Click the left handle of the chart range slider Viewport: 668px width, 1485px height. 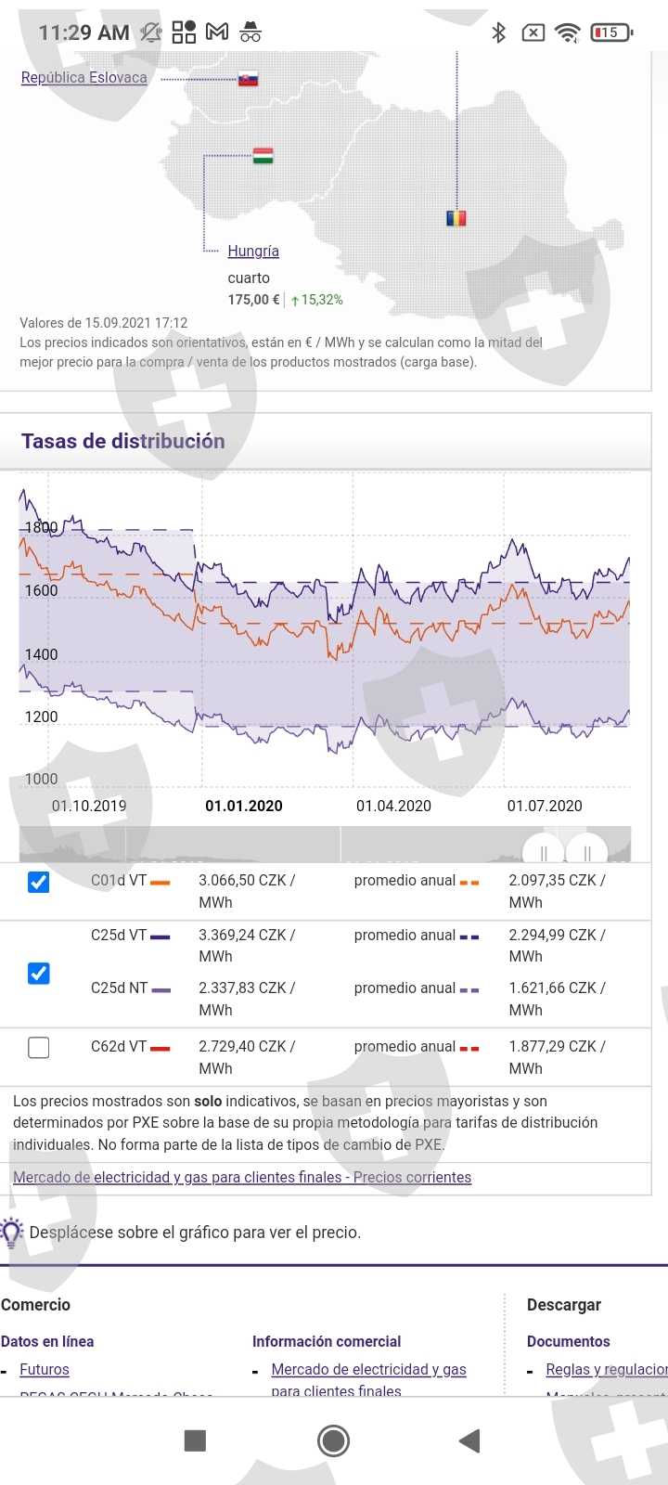pos(544,852)
